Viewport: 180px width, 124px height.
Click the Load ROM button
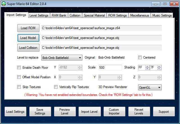pyautogui.click(x=28, y=28)
